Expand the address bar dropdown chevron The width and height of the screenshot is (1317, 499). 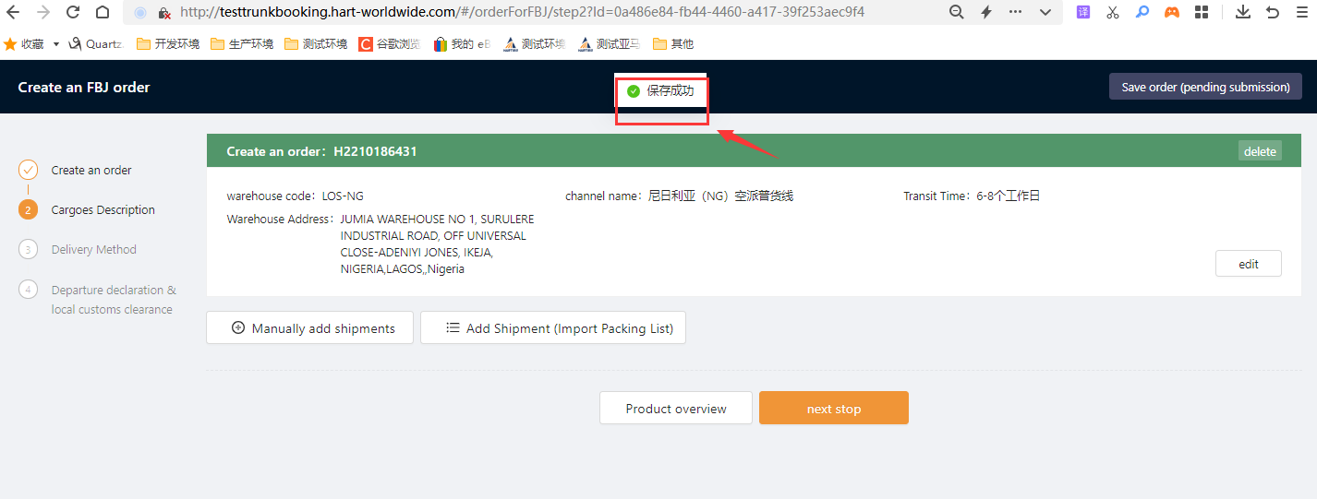[x=1045, y=12]
